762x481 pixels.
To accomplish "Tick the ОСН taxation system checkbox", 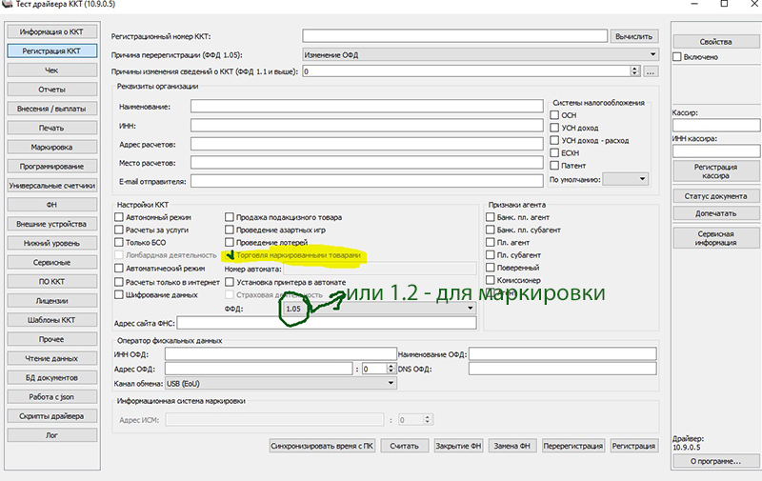I will click(x=554, y=115).
